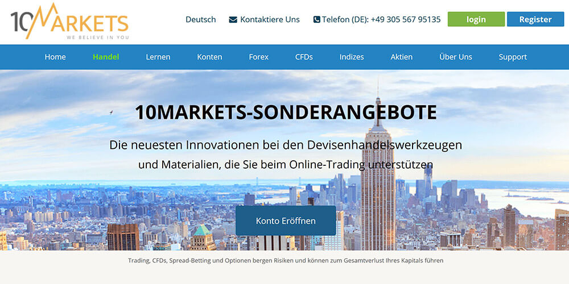Image resolution: width=569 pixels, height=284 pixels.
Task: Click the green login button
Action: 476,19
